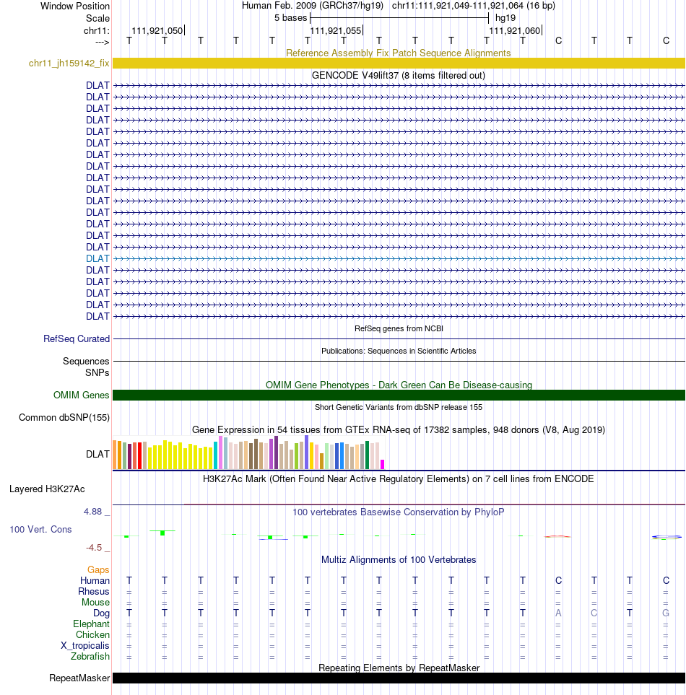Viewport: 686px width, 695px height.
Task: Open the GENCODE V49lift37 track title
Action: click(398, 75)
